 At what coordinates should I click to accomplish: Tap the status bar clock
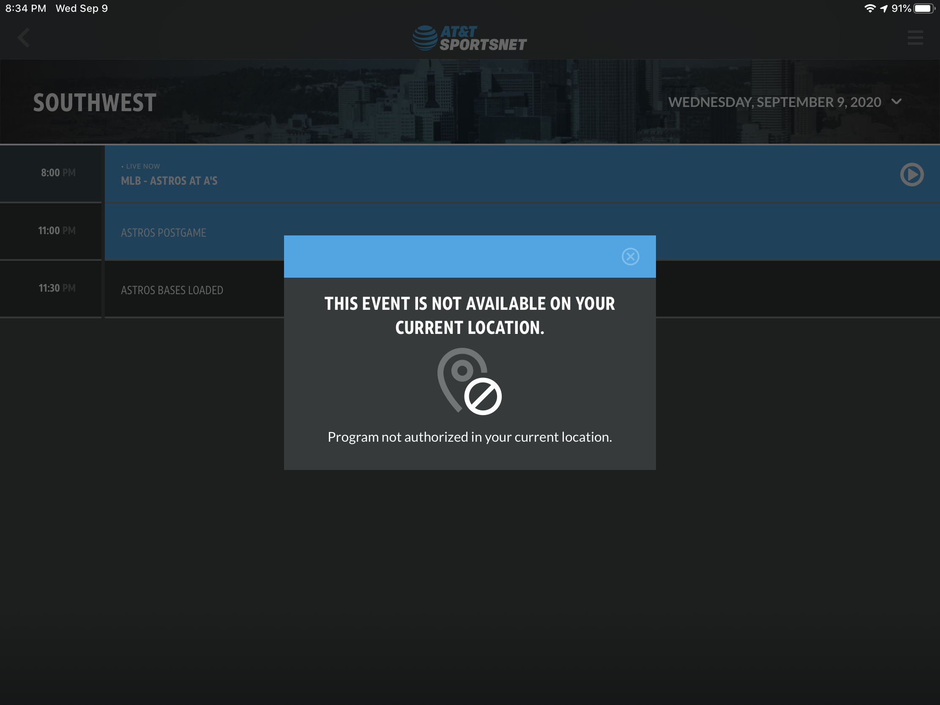tap(25, 8)
